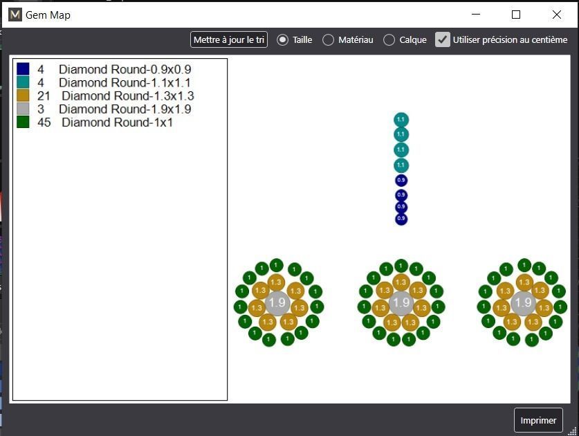Image resolution: width=579 pixels, height=436 pixels.
Task: Choose the Calque radio option
Action: pos(389,39)
